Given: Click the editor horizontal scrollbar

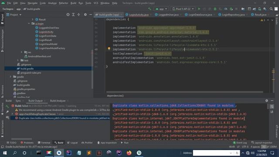Looking at the screenshot, I should [184, 92].
